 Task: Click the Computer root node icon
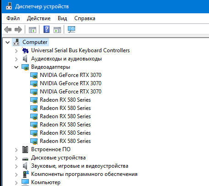tap(16, 42)
